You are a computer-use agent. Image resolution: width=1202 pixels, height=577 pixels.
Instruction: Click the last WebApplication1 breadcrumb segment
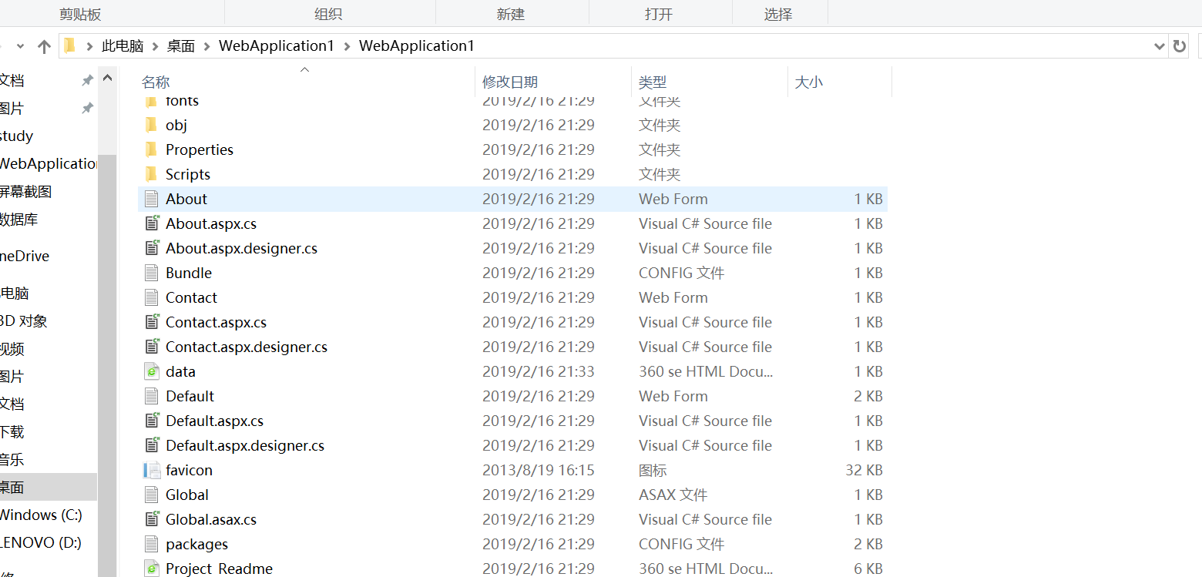pos(417,46)
